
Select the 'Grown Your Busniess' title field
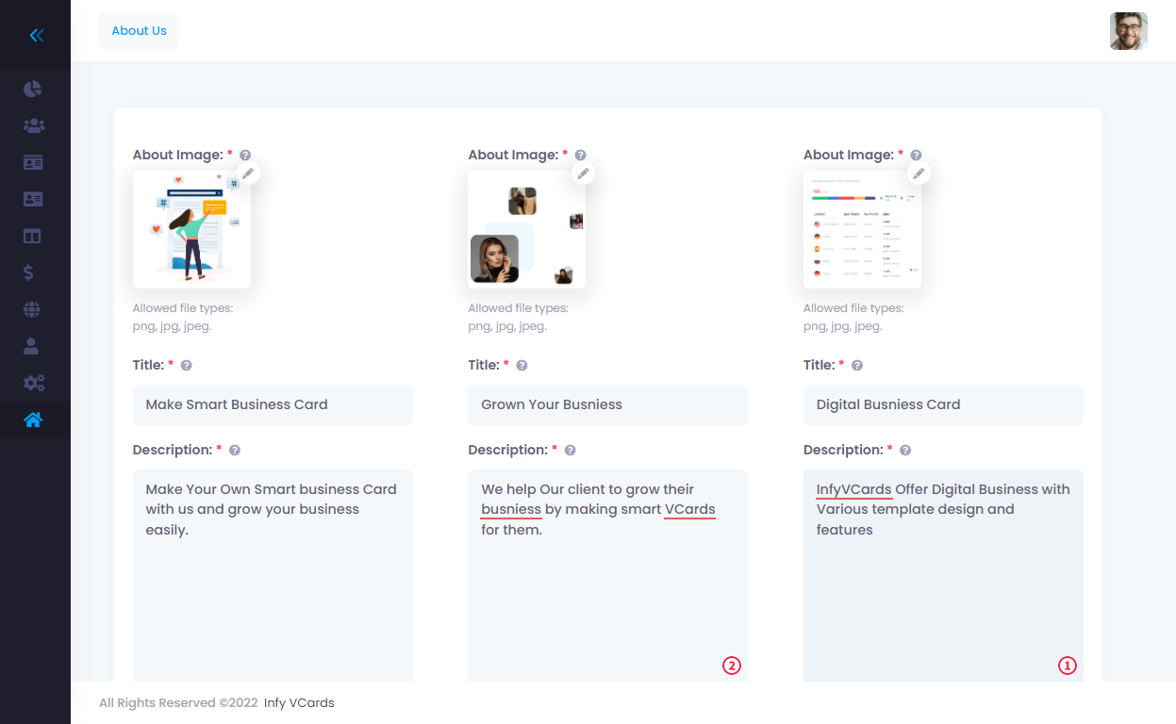click(607, 404)
